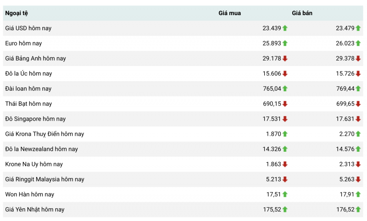The height and width of the screenshot is (221, 367).
Task: Click the Ngoại tệ column header
Action: [x=17, y=13]
